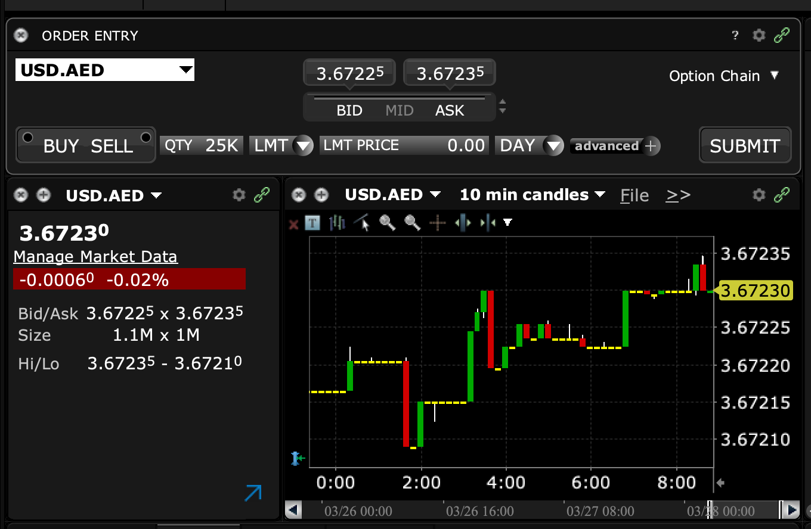Open Order Entry help question mark
Screen dimensions: 811x529
click(x=735, y=36)
